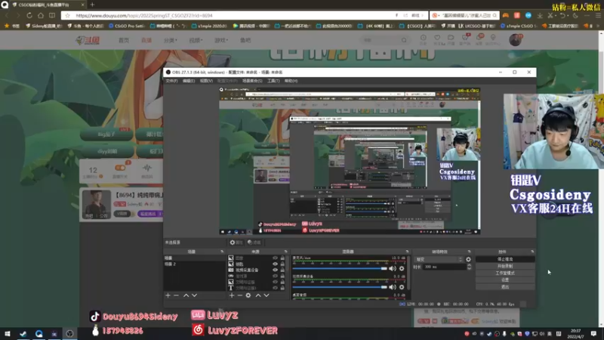The width and height of the screenshot is (604, 340).
Task: Toggle lock on the last text source
Action: click(x=282, y=288)
